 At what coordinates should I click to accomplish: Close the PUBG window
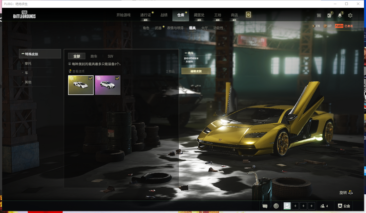click(x=358, y=4)
